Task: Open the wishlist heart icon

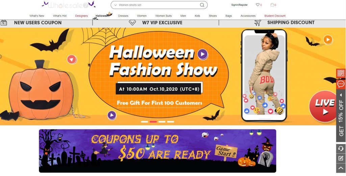Action: point(257,5)
